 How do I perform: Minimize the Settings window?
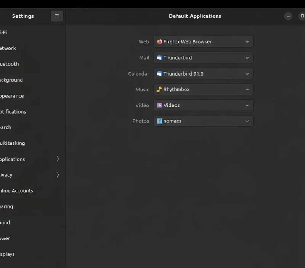point(288,16)
